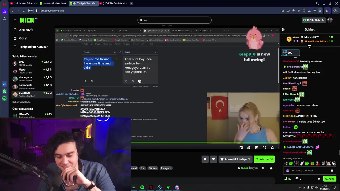The height and width of the screenshot is (191, 340).
Task: Open the Gözat page
Action: coord(23,38)
